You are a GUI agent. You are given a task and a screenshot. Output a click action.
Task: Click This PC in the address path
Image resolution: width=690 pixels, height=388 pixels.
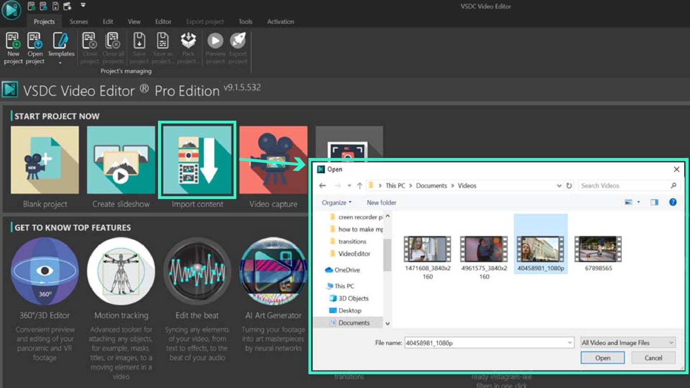click(x=395, y=186)
